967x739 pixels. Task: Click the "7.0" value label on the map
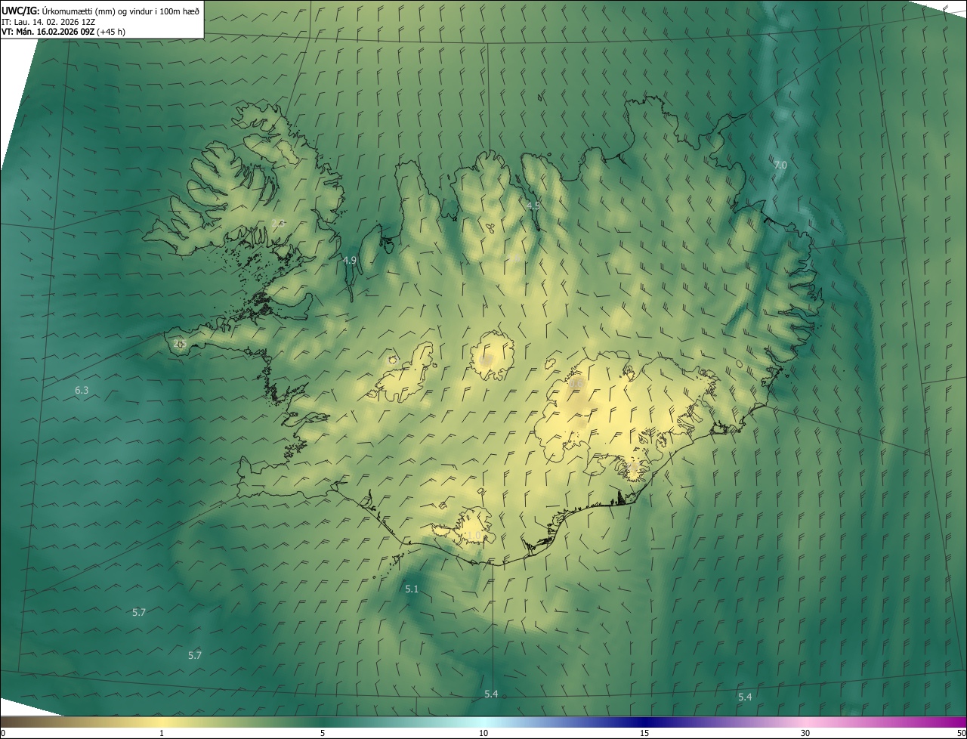pyautogui.click(x=780, y=165)
